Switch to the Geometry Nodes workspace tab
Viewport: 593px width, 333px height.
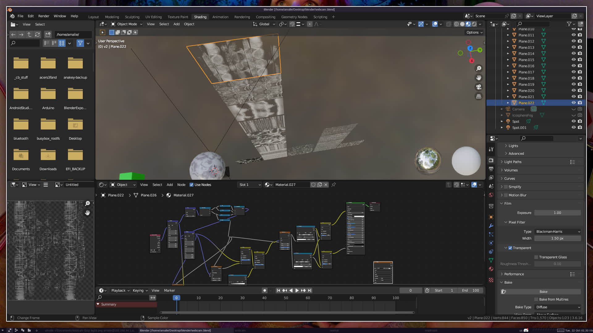coord(294,17)
